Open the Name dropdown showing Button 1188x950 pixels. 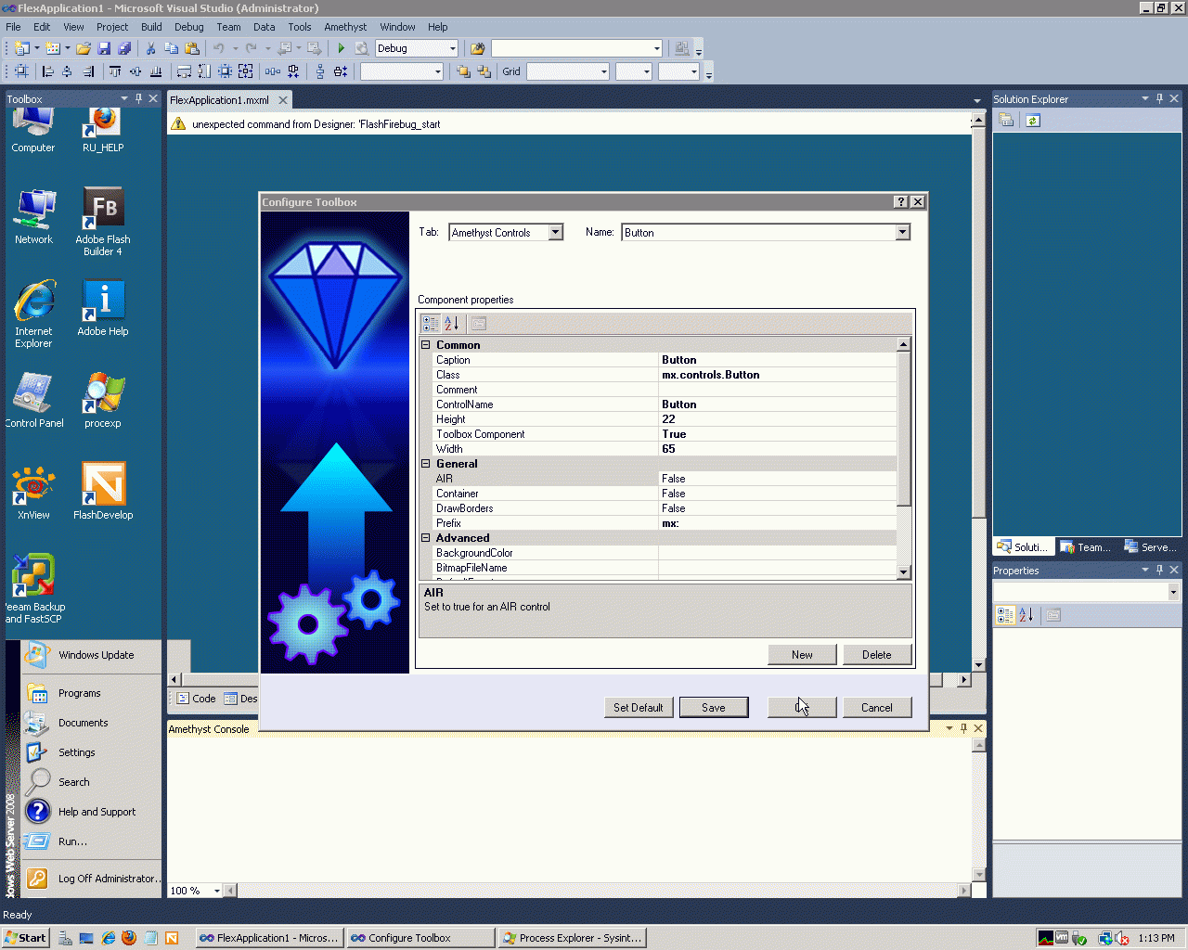pos(903,233)
